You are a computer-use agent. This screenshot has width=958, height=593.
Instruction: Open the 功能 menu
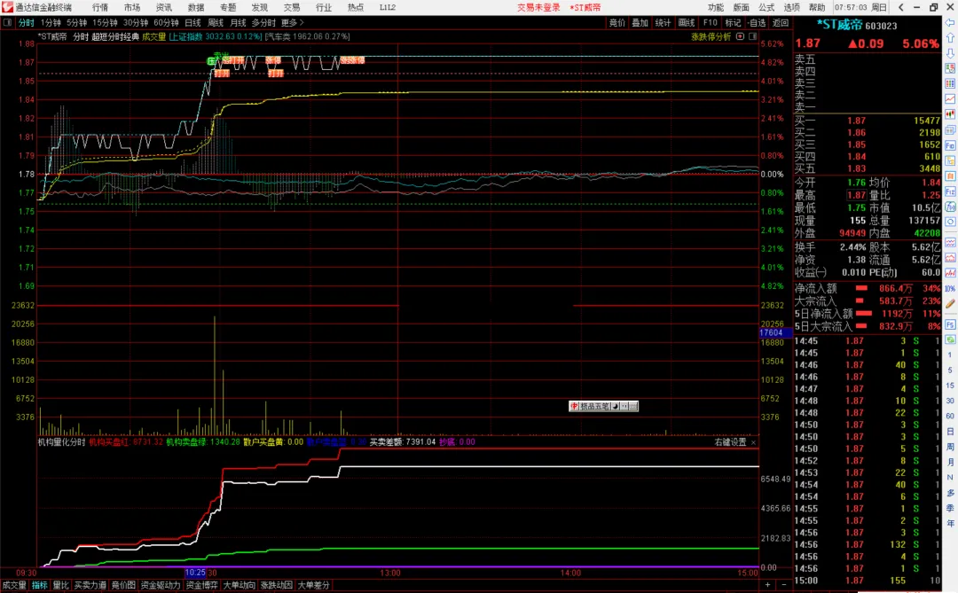pos(716,7)
